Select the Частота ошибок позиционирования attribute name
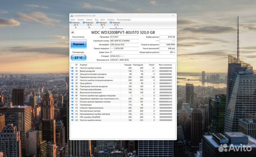This screenshot has height=157, width=256. 96,80
